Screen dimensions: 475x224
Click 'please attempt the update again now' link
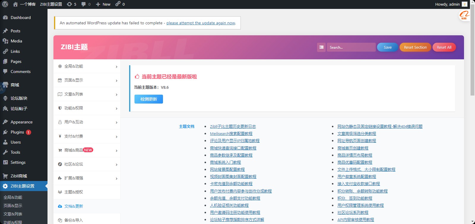click(201, 23)
